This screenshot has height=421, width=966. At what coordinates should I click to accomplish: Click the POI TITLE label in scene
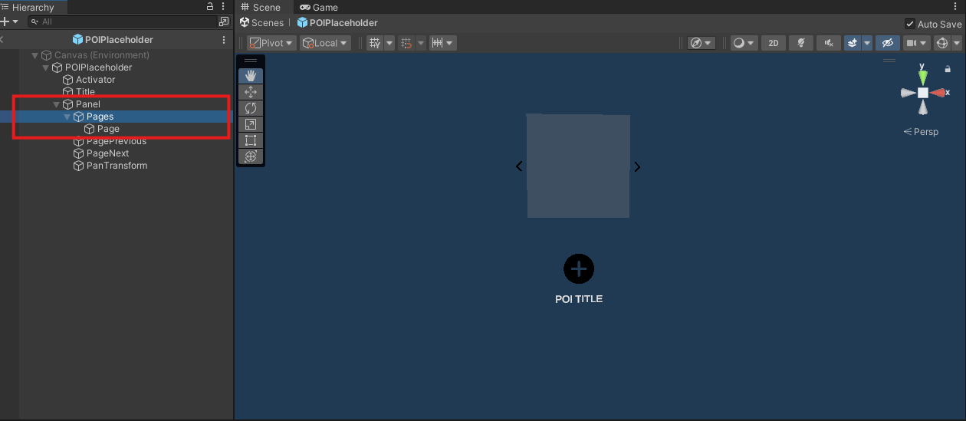coord(579,299)
